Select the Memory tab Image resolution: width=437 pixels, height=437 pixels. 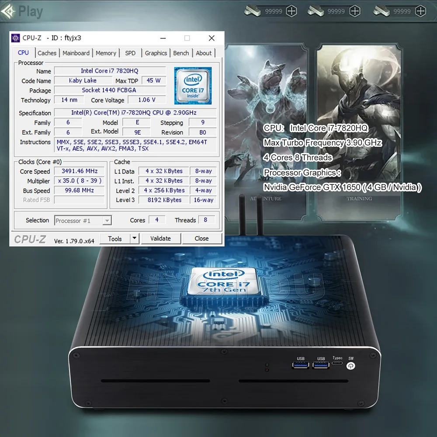point(106,53)
